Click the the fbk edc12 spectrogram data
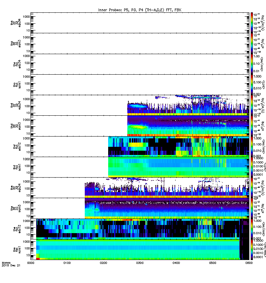266x283 pixels. pyautogui.click(x=143, y=229)
